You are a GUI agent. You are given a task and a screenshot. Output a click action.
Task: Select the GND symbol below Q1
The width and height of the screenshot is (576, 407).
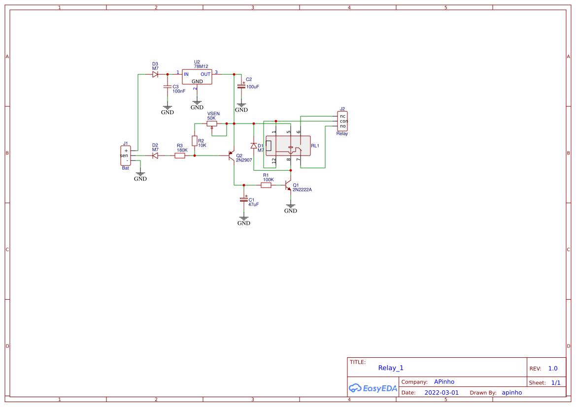pyautogui.click(x=291, y=206)
